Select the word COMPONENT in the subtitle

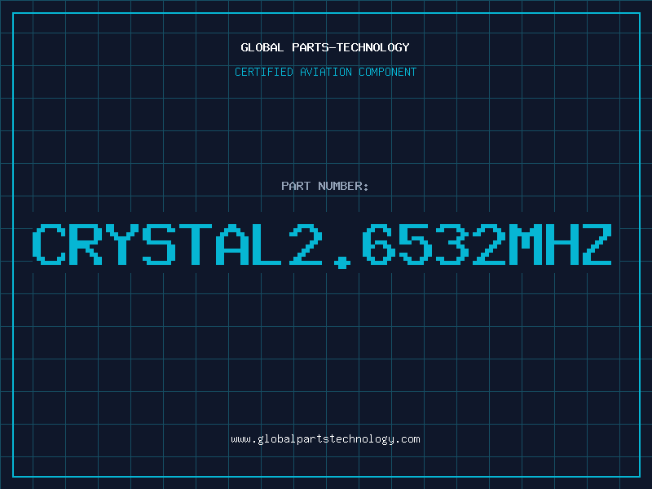click(388, 72)
